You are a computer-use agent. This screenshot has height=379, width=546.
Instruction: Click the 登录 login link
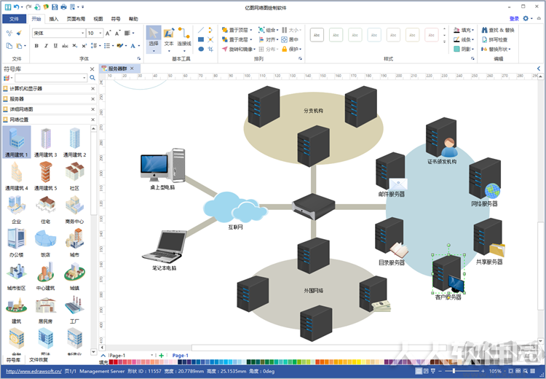514,19
